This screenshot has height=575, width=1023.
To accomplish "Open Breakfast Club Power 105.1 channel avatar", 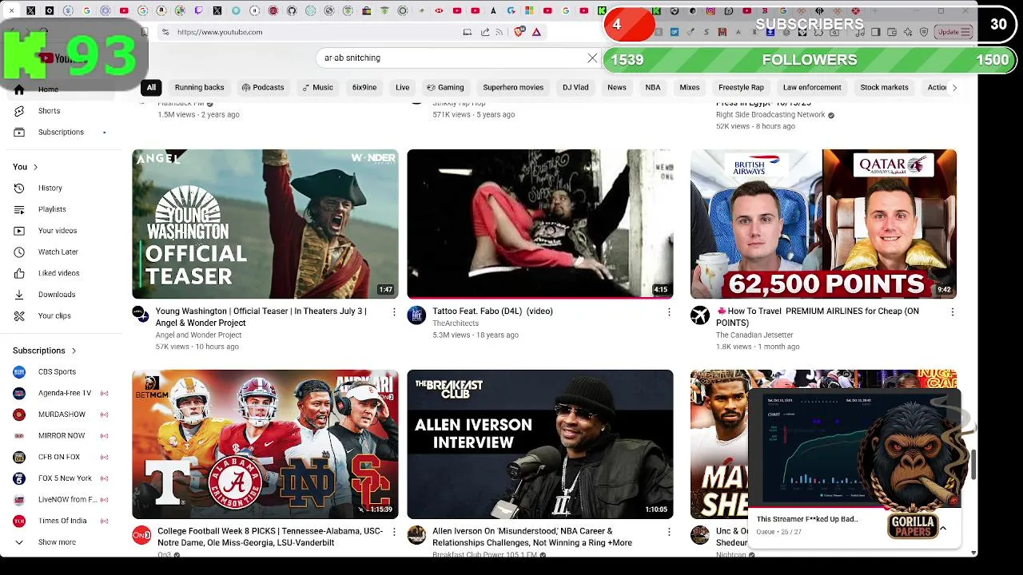I will (416, 535).
